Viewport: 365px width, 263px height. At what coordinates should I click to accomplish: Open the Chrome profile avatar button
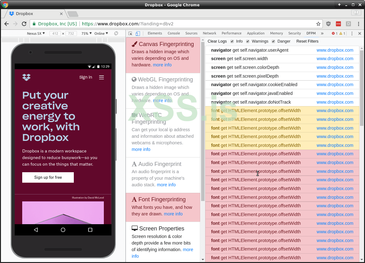click(x=356, y=13)
